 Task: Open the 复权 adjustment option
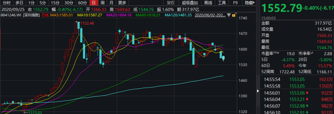click(x=171, y=3)
